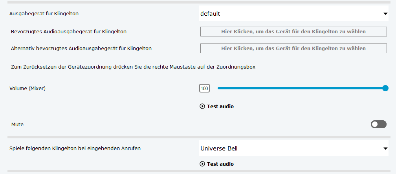
Task: Click 'Bevorzugtes Audioausgabegerät für Klingelton' label text
Action: [x=69, y=31]
